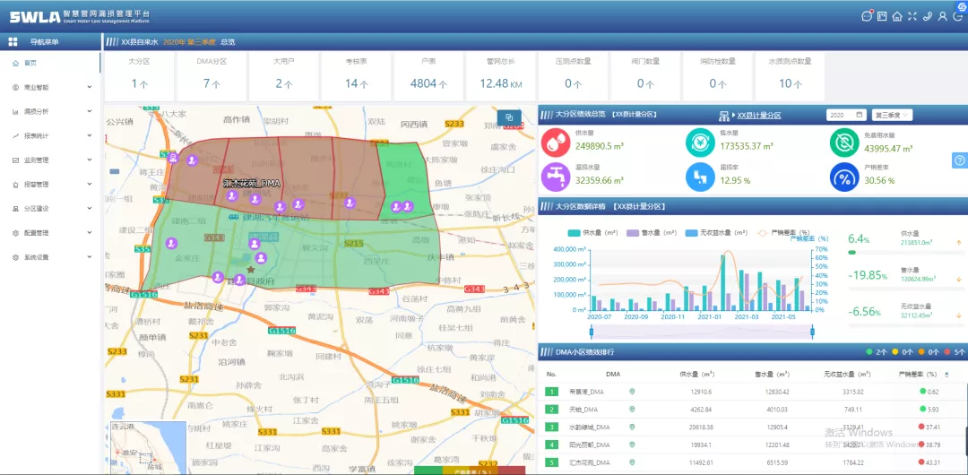
Task: Sort table by 产销差率 column arrows
Action: point(946,374)
